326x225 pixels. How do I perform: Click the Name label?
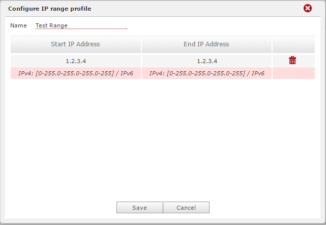(18, 25)
